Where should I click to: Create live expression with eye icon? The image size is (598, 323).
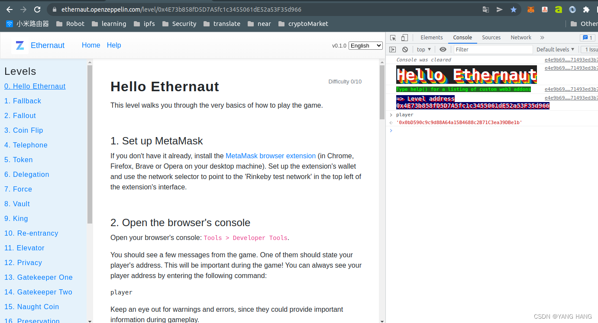(443, 50)
